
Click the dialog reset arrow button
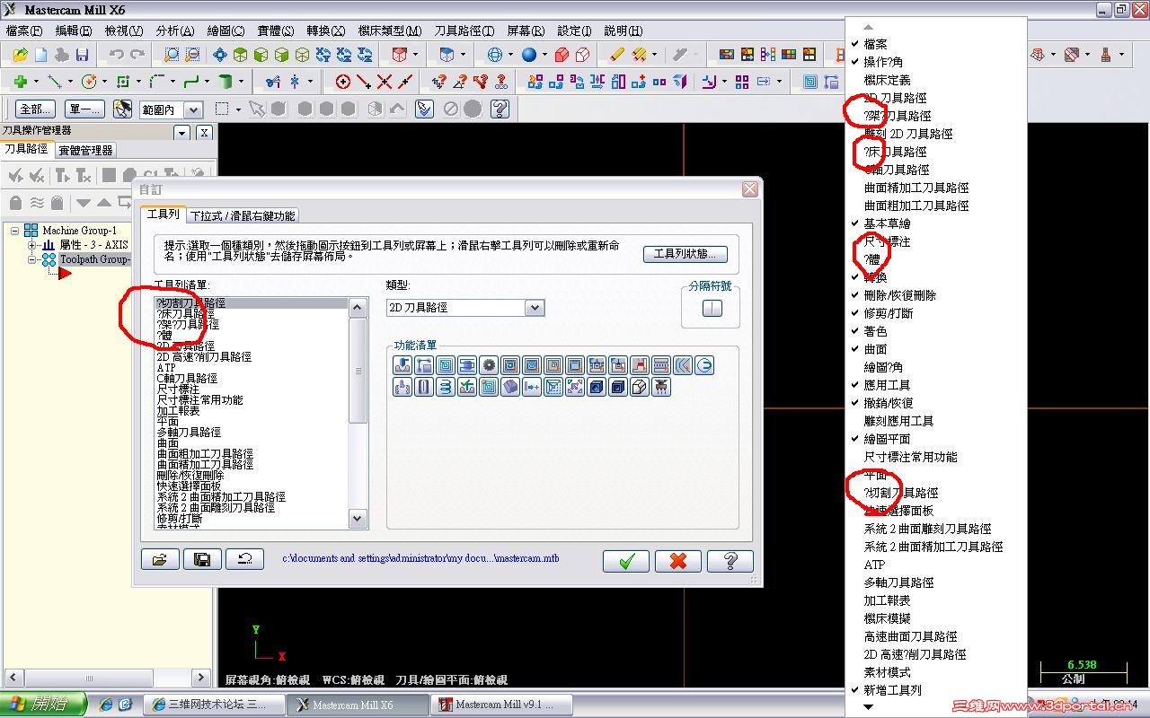(x=244, y=560)
